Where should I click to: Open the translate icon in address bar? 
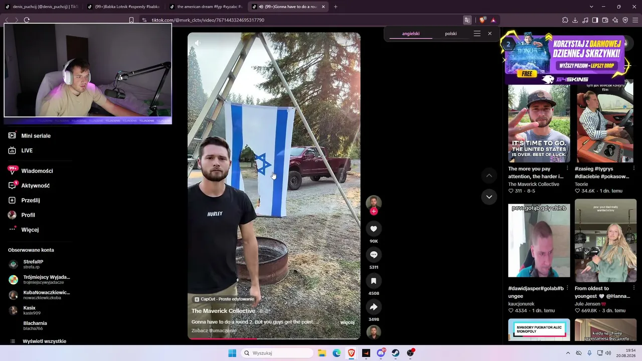[x=467, y=20]
